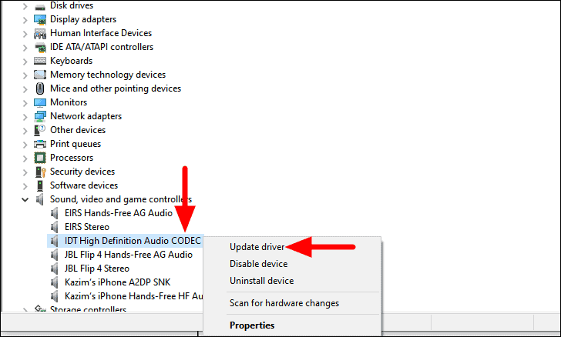
Task: Select Kazim's iPhone A2DP SNK device
Action: click(x=117, y=282)
